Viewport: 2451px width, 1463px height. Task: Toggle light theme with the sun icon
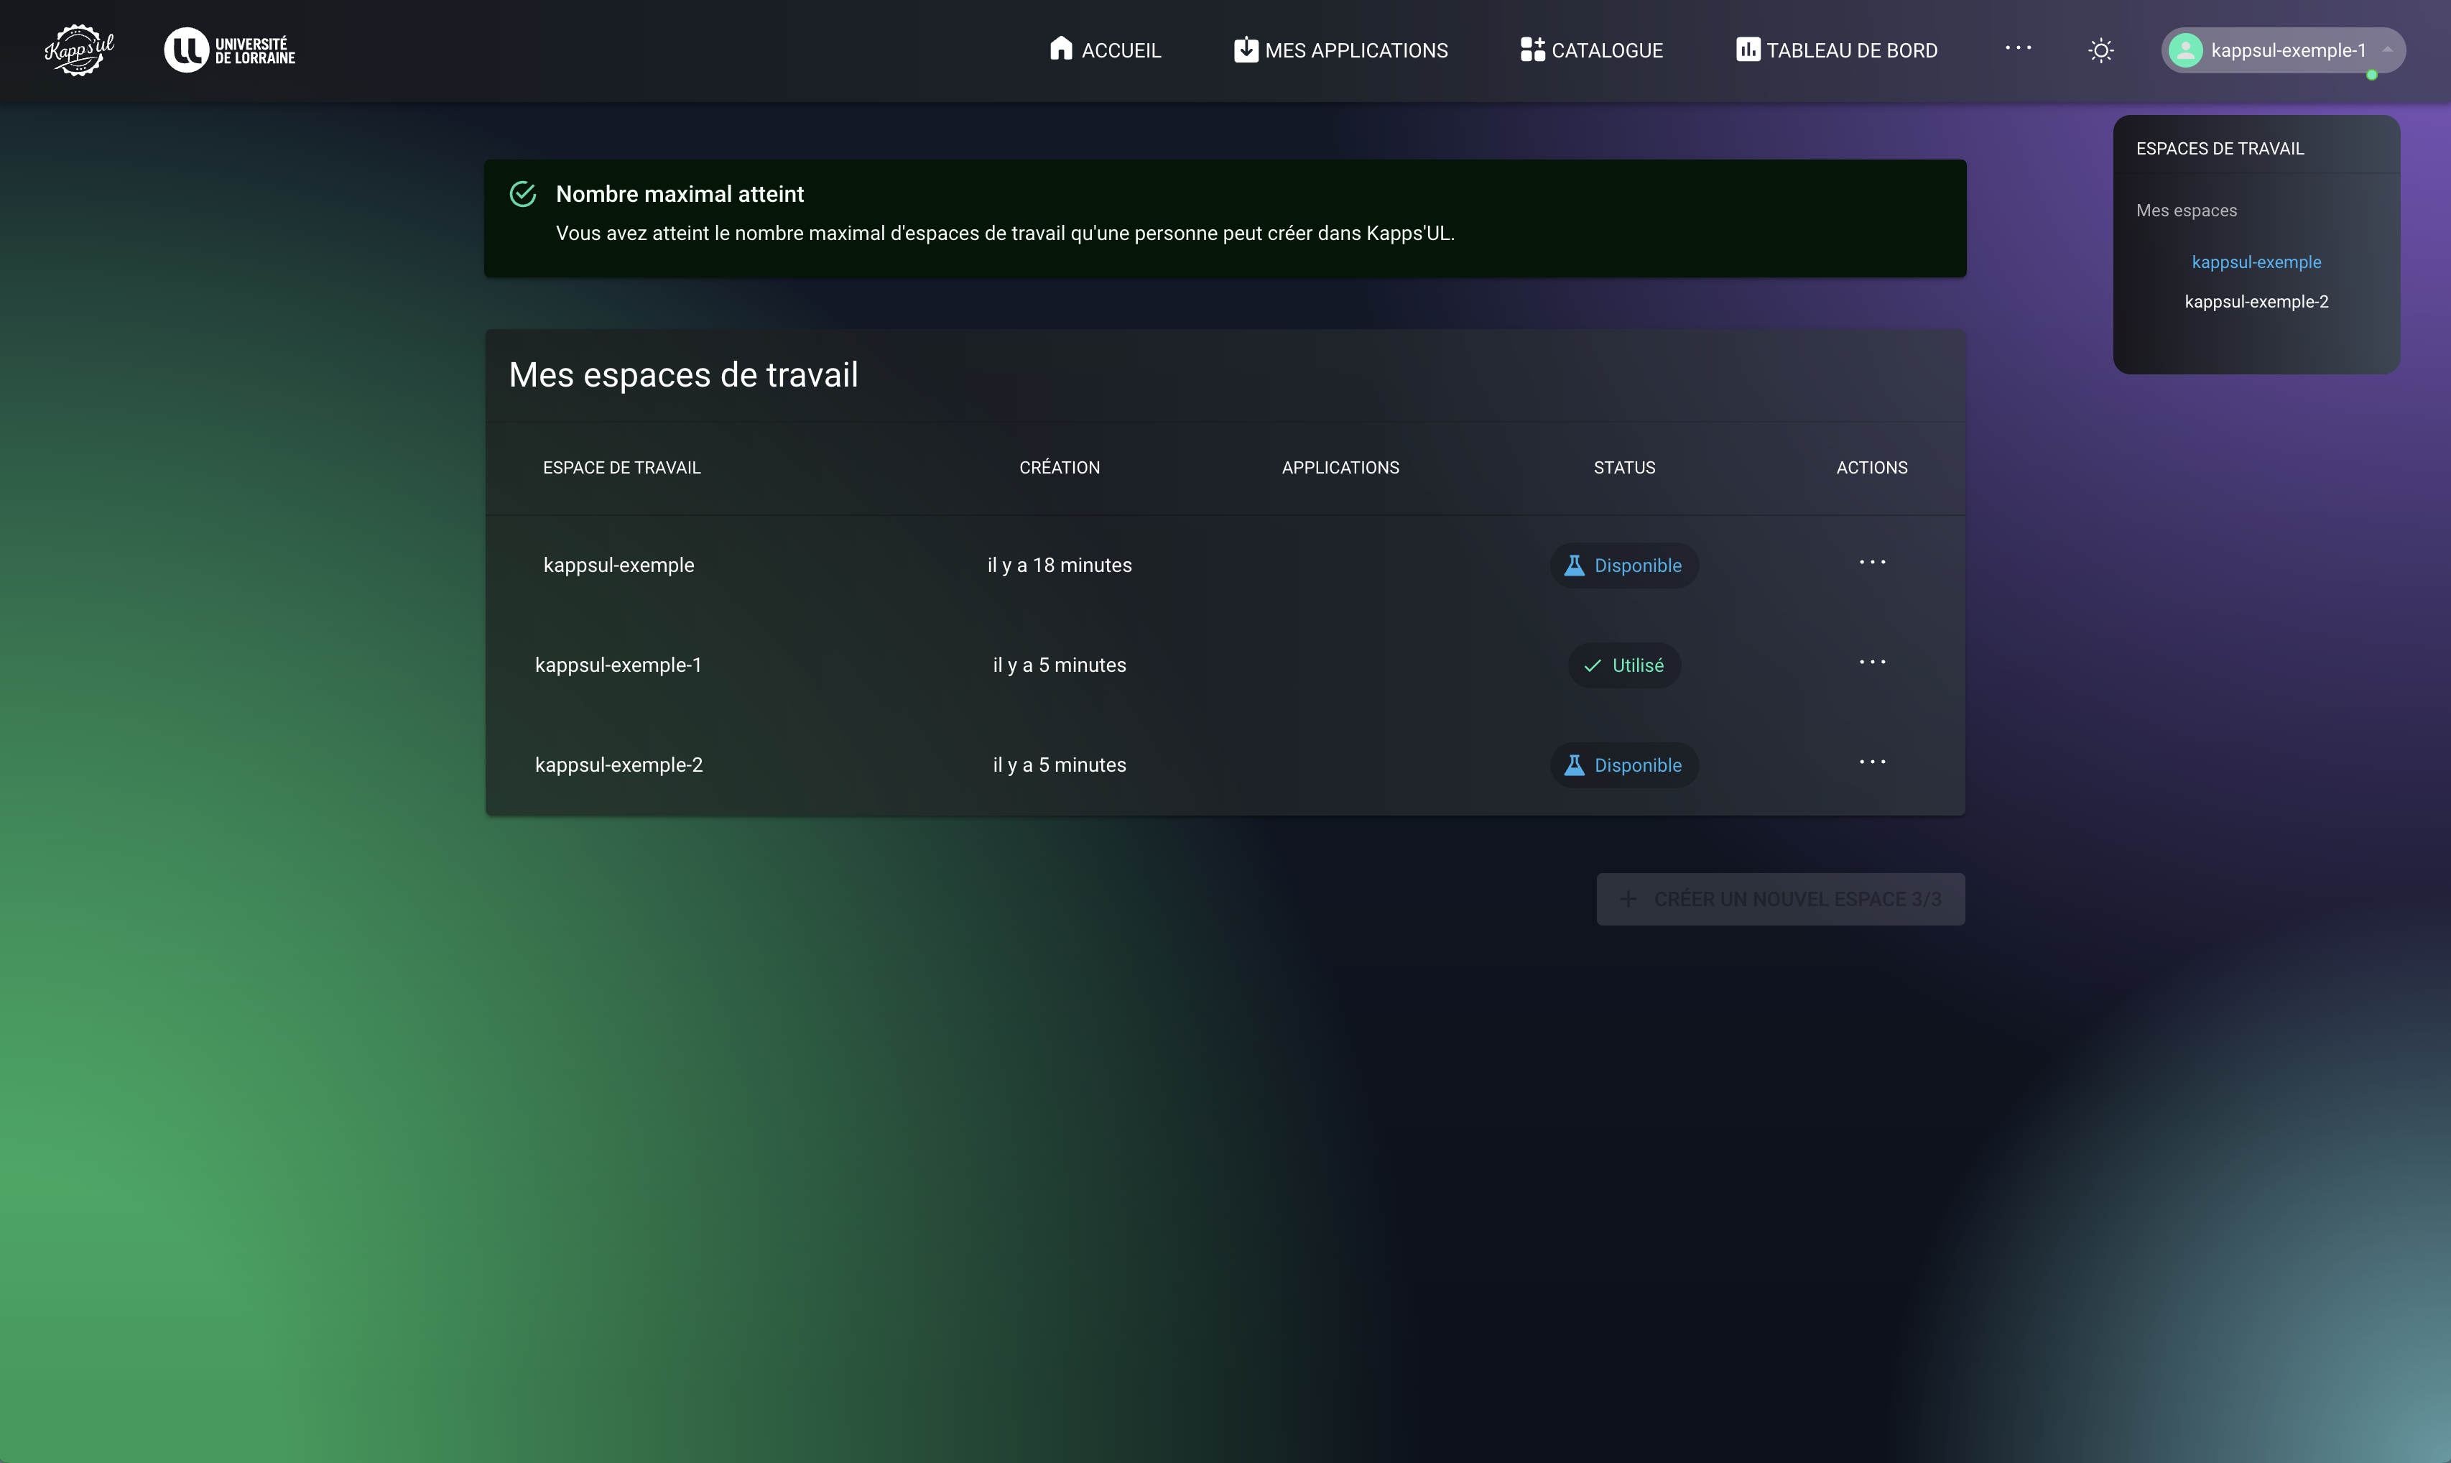point(2100,50)
